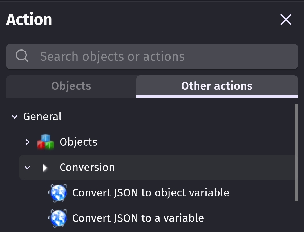Select the Objects label in the tree

point(78,142)
